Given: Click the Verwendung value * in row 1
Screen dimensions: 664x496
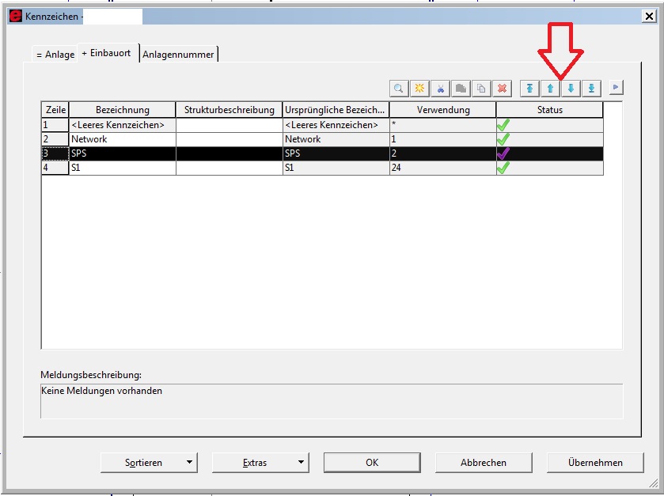Looking at the screenshot, I should tap(443, 125).
